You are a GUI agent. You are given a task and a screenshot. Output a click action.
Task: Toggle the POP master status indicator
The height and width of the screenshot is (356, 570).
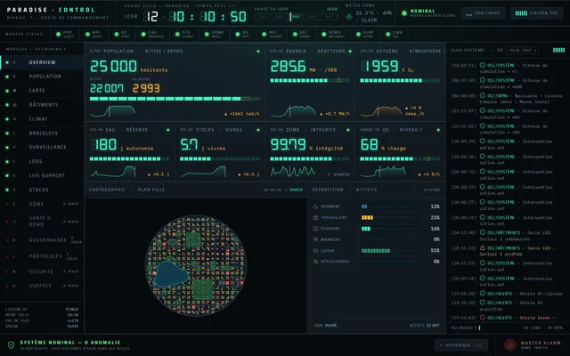64,34
